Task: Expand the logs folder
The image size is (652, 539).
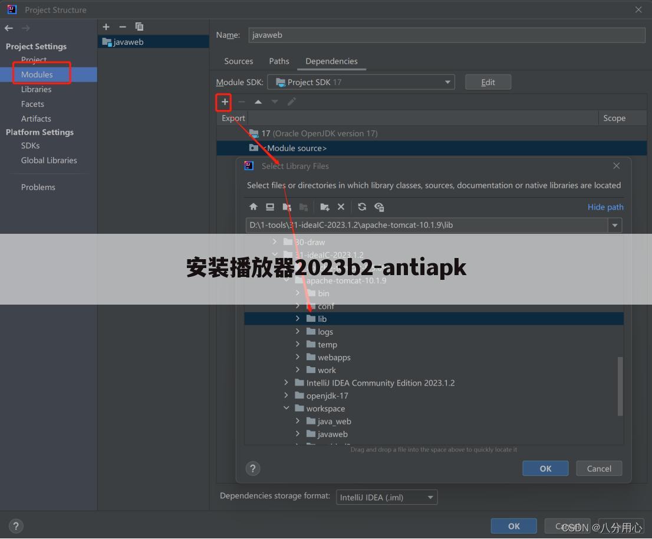Action: click(297, 331)
